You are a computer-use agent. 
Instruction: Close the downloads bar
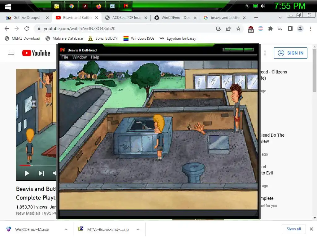point(311,229)
